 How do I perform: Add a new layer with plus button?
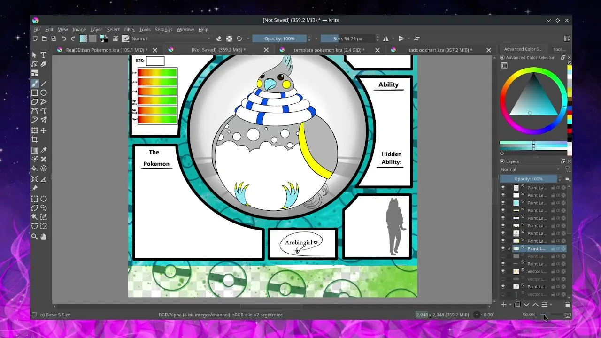[x=504, y=305]
